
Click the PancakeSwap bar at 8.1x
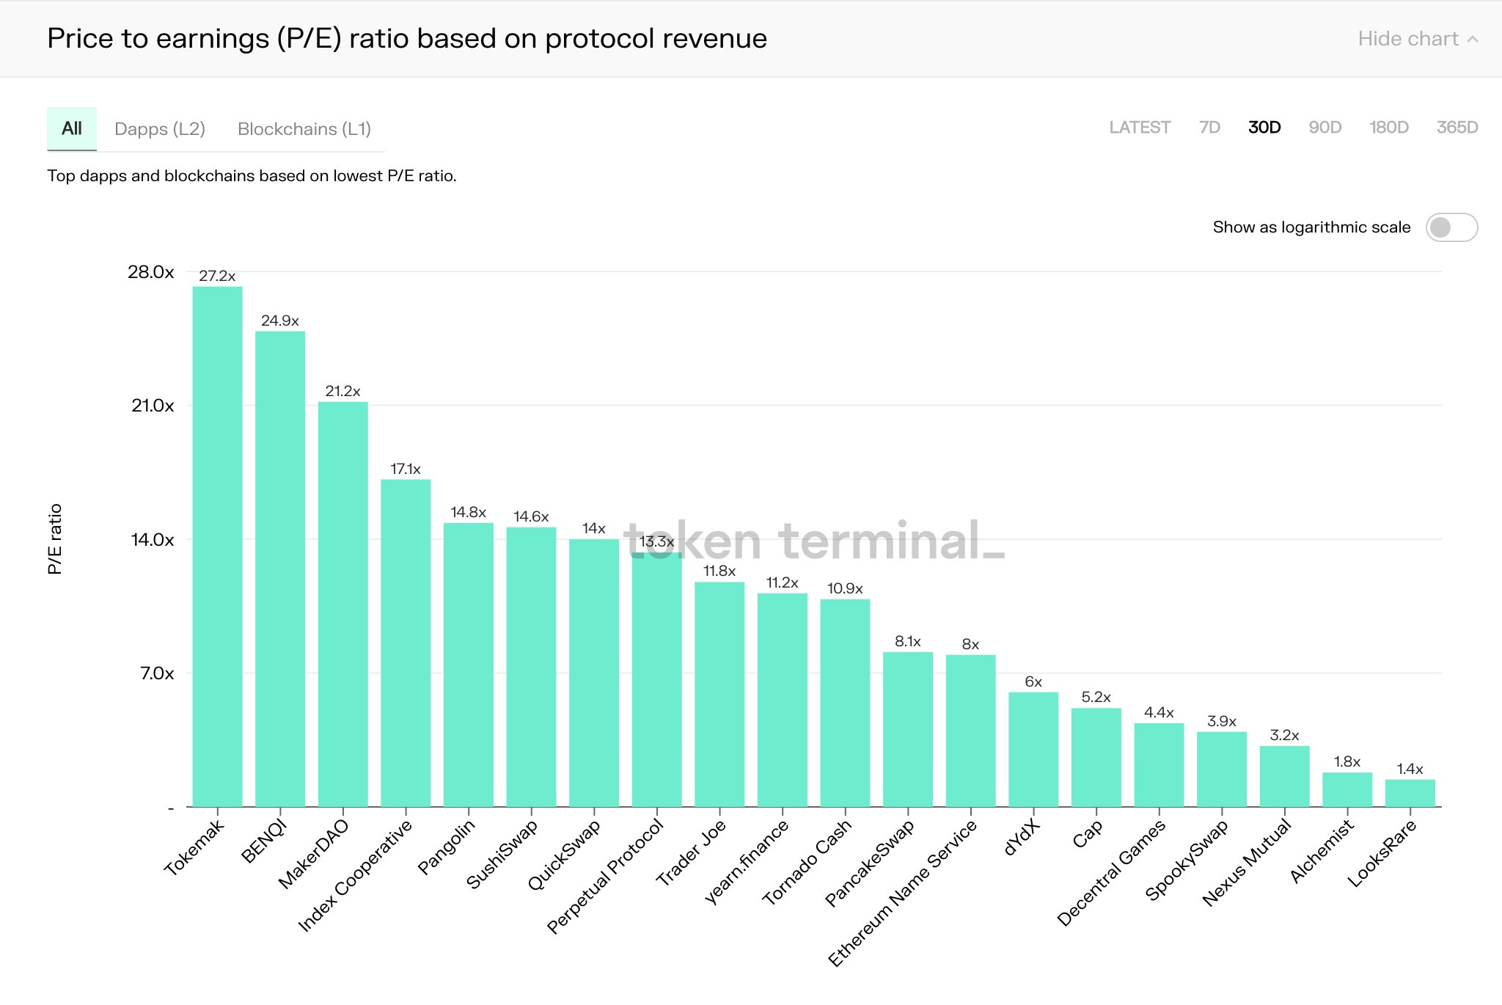tap(908, 729)
